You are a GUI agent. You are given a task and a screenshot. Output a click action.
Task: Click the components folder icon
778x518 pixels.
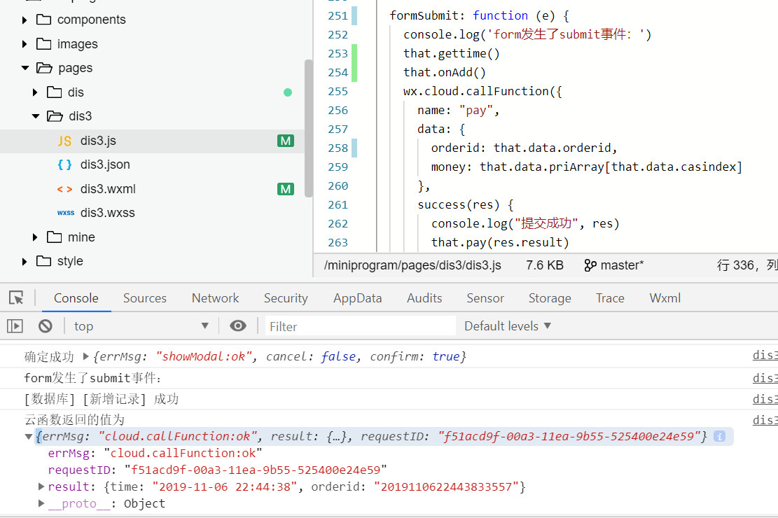[43, 20]
